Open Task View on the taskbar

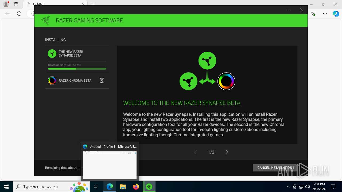(x=96, y=187)
